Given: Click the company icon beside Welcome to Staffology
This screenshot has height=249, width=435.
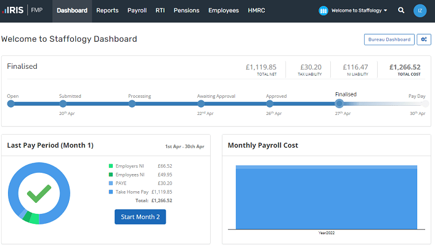Looking at the screenshot, I should click(323, 10).
